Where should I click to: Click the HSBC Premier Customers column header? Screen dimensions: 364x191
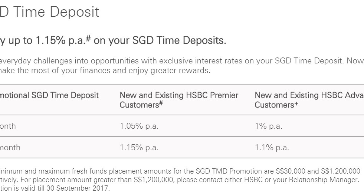click(x=179, y=100)
